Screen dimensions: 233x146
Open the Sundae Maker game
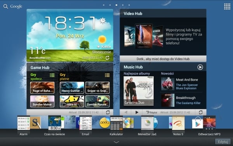(x=42, y=102)
